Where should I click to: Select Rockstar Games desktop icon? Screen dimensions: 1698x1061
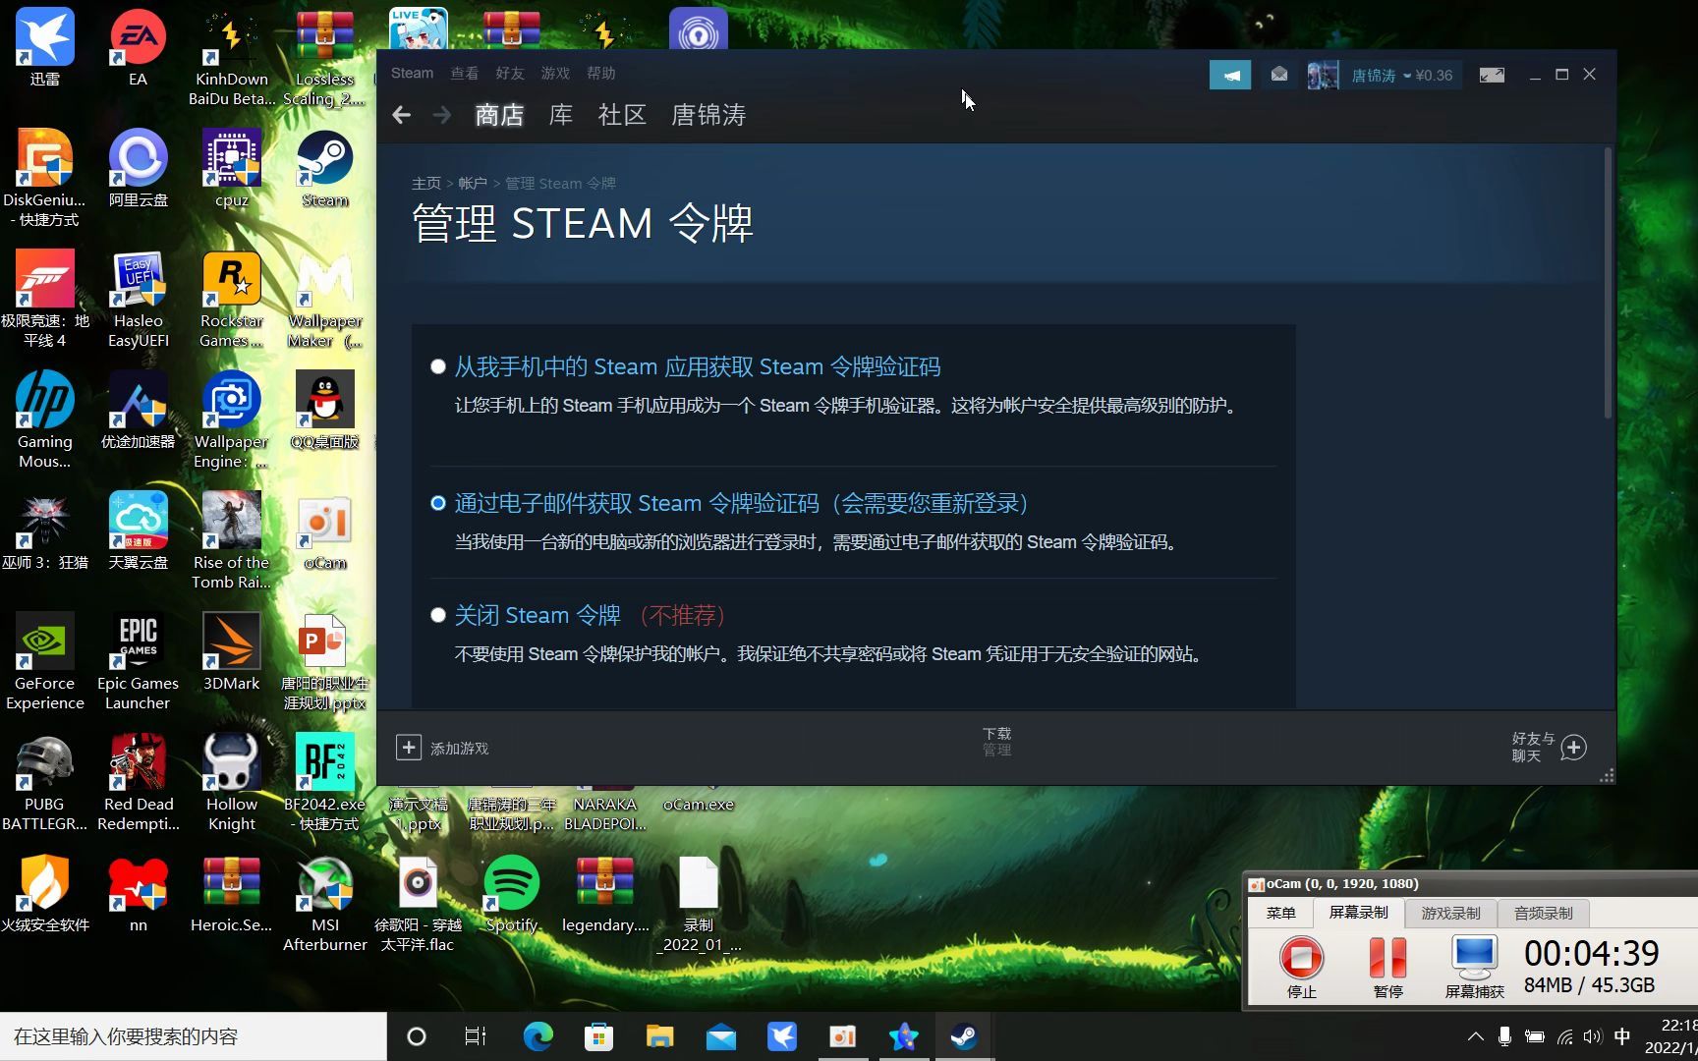pyautogui.click(x=232, y=300)
